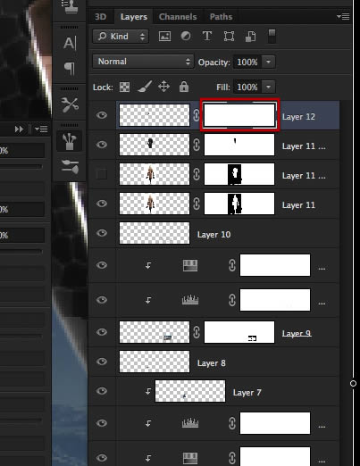Select Layer 12 image thumbnail

click(x=155, y=115)
